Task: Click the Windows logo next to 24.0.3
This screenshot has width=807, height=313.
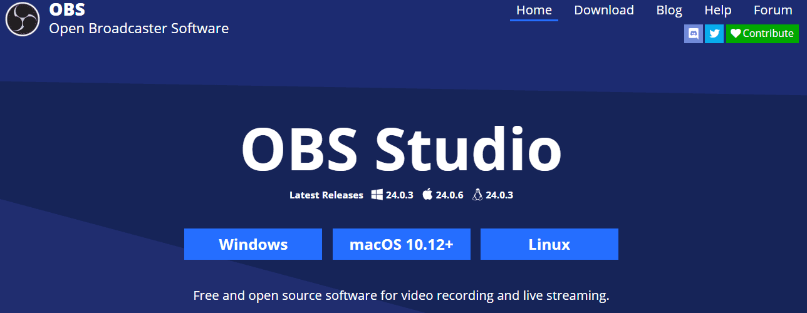Action: (x=377, y=195)
